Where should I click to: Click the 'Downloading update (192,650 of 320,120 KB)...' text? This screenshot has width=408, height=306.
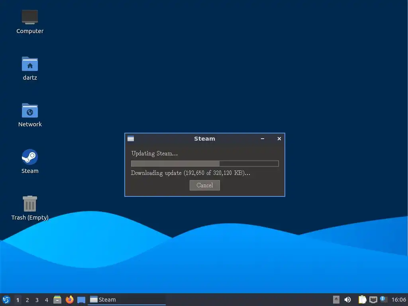click(x=190, y=173)
